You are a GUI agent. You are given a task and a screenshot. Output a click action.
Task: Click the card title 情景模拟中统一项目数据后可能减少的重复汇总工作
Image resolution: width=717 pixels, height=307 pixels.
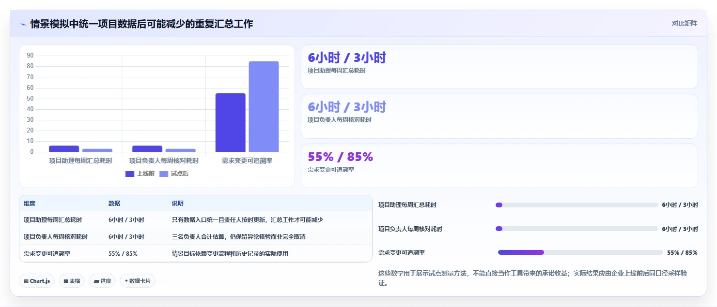(x=141, y=24)
